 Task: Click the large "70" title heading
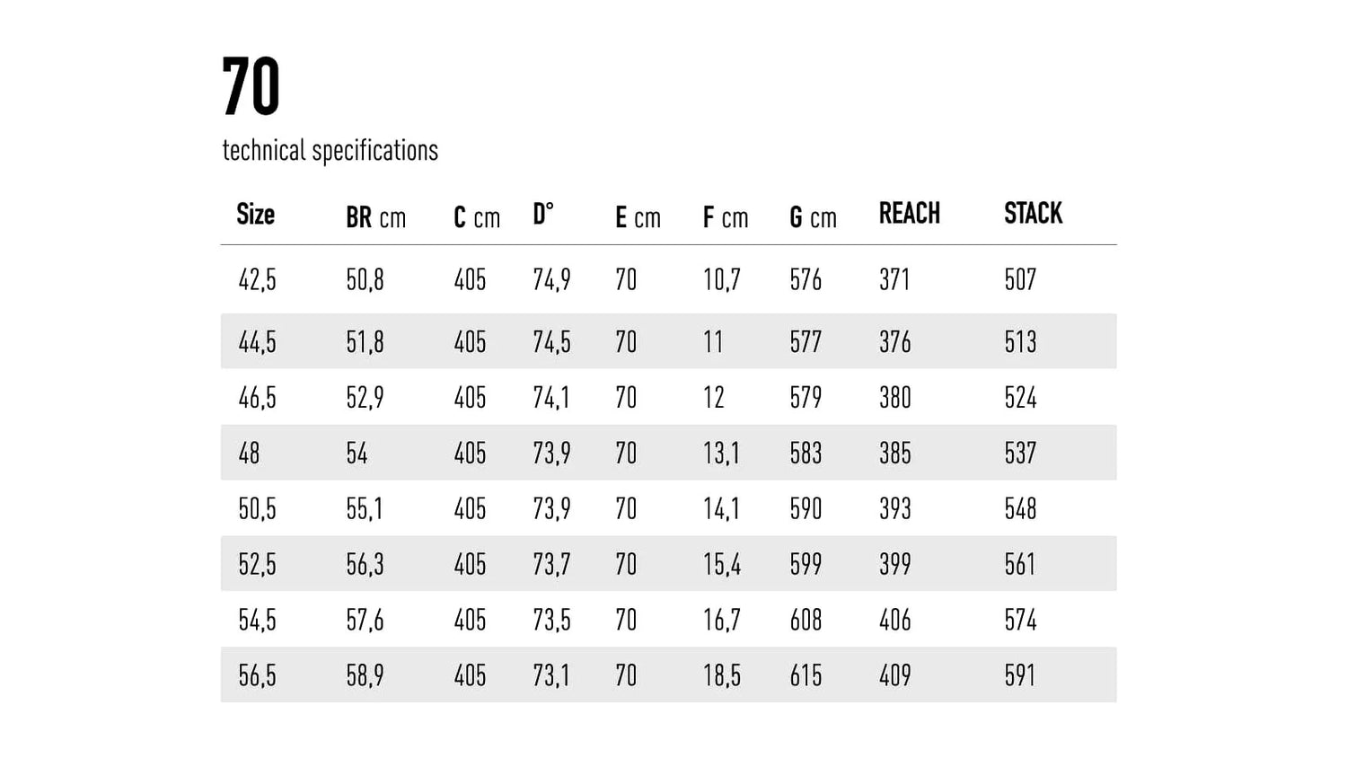[251, 87]
